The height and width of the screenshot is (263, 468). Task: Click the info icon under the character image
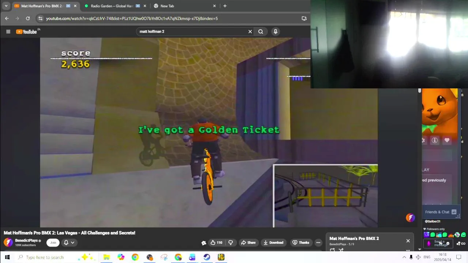coord(435,140)
